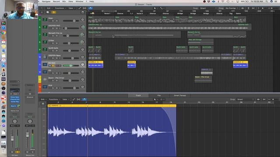Add a new track with plus button

click(x=42, y=12)
